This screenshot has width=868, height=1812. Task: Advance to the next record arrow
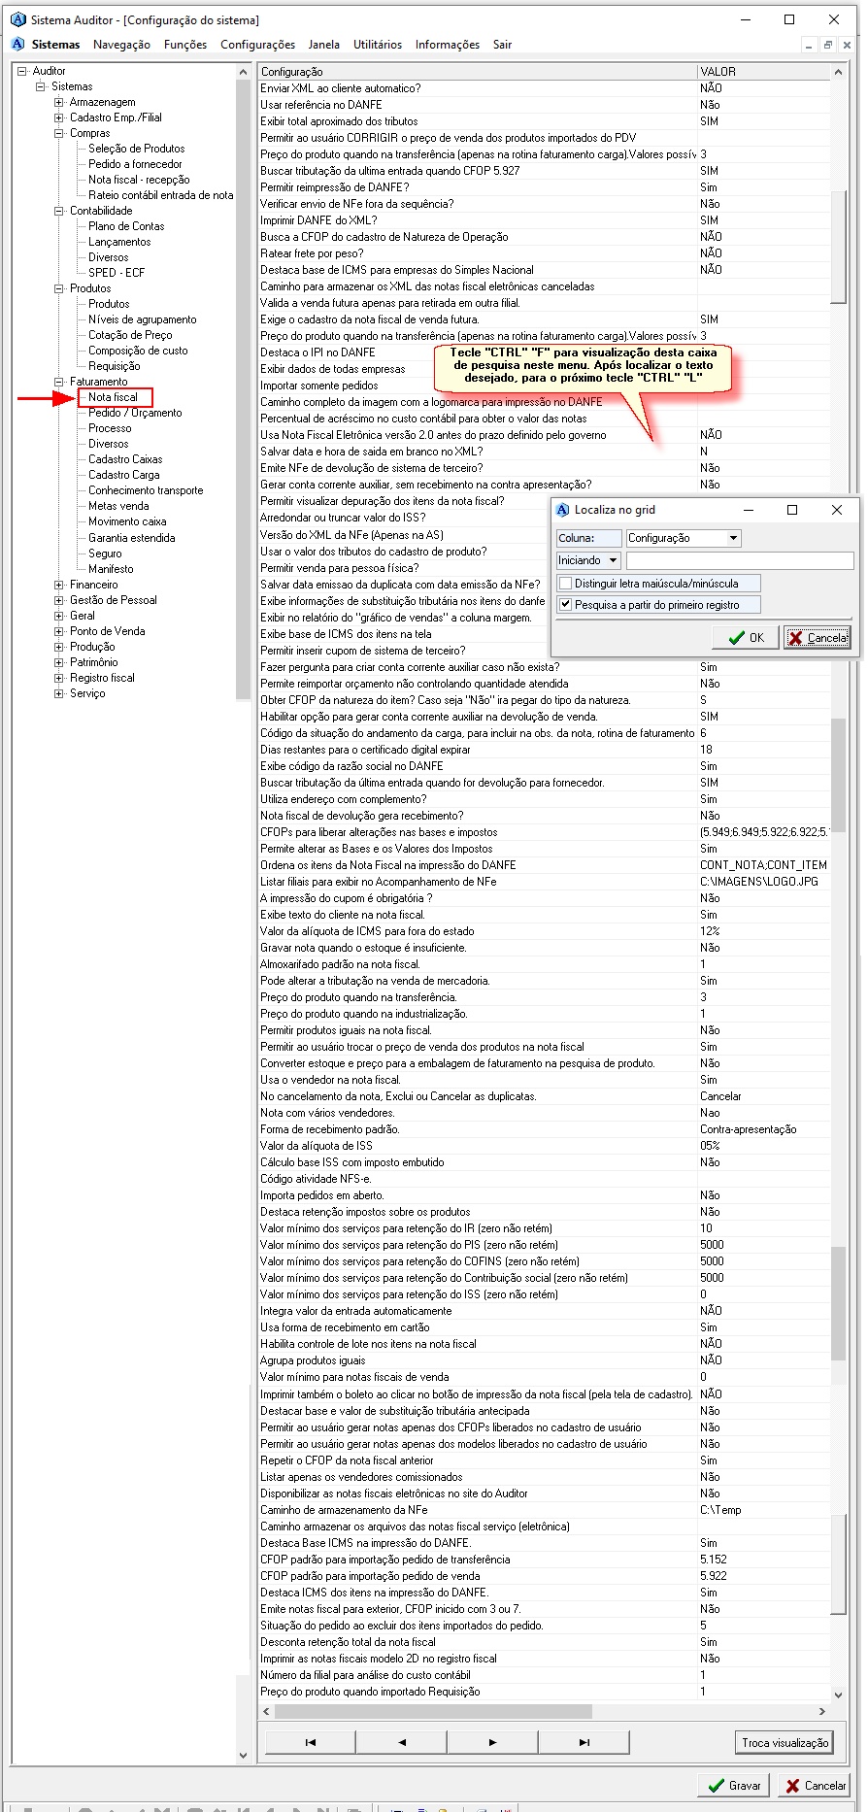pos(492,1742)
